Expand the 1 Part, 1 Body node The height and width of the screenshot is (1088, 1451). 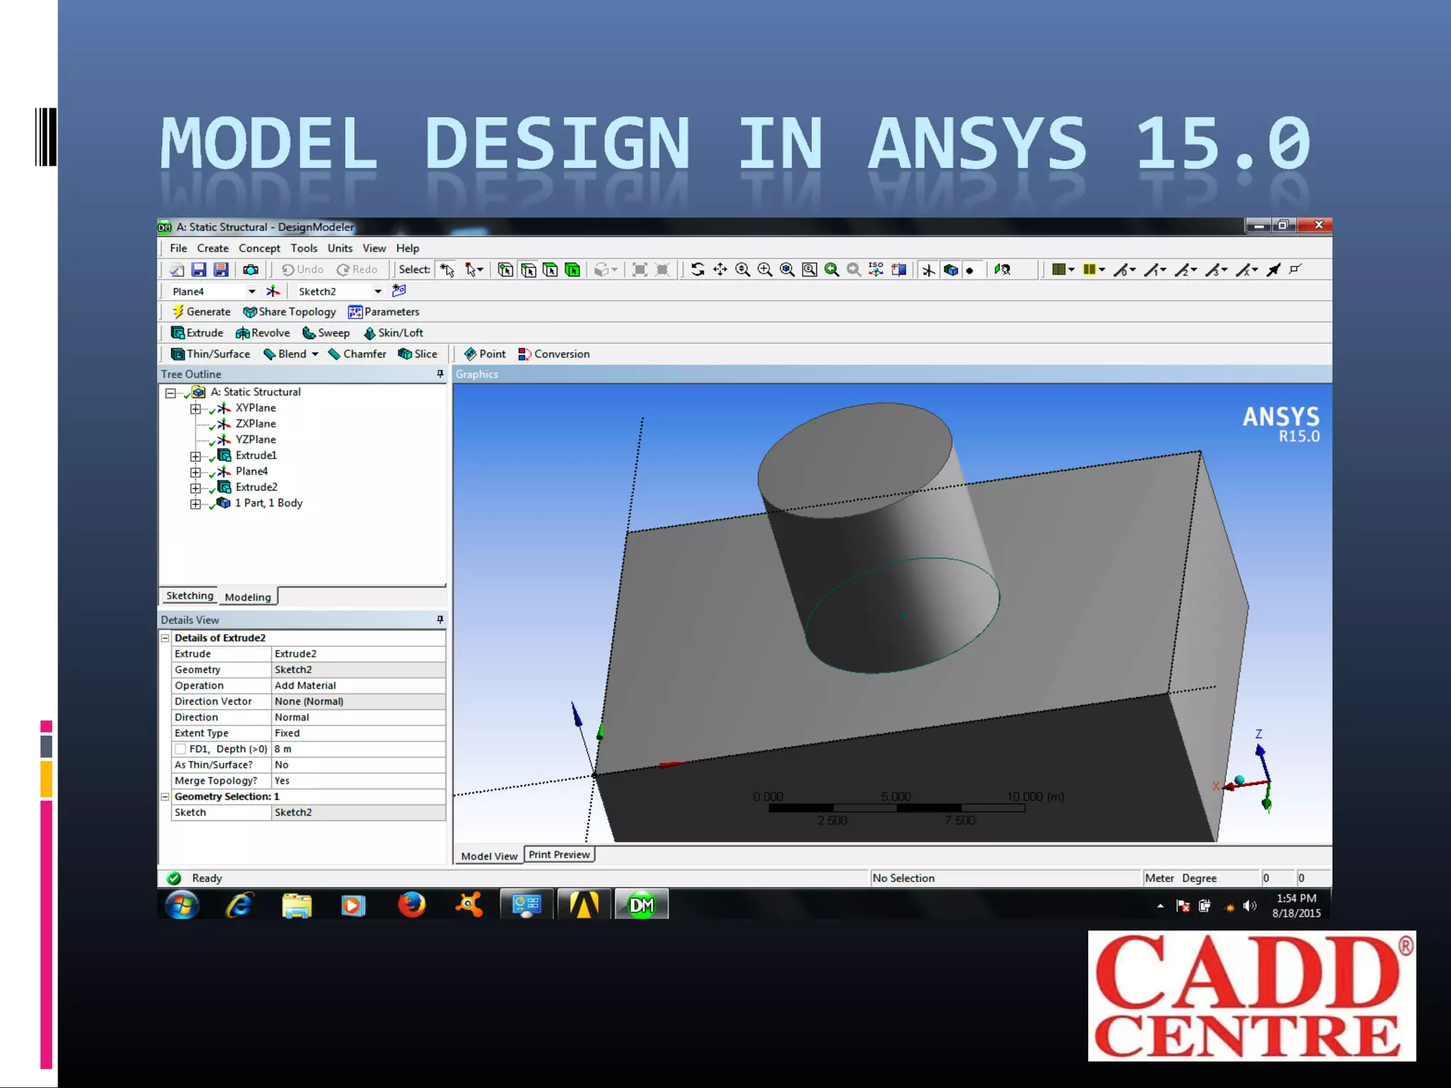(196, 504)
